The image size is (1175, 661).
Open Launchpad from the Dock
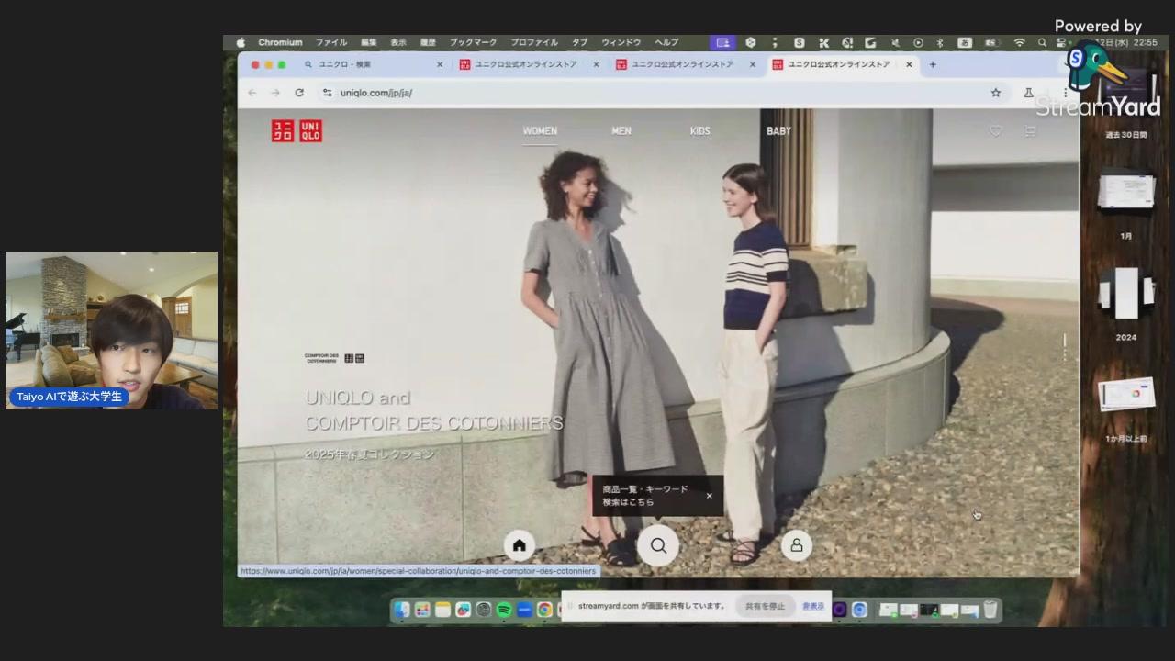[422, 610]
